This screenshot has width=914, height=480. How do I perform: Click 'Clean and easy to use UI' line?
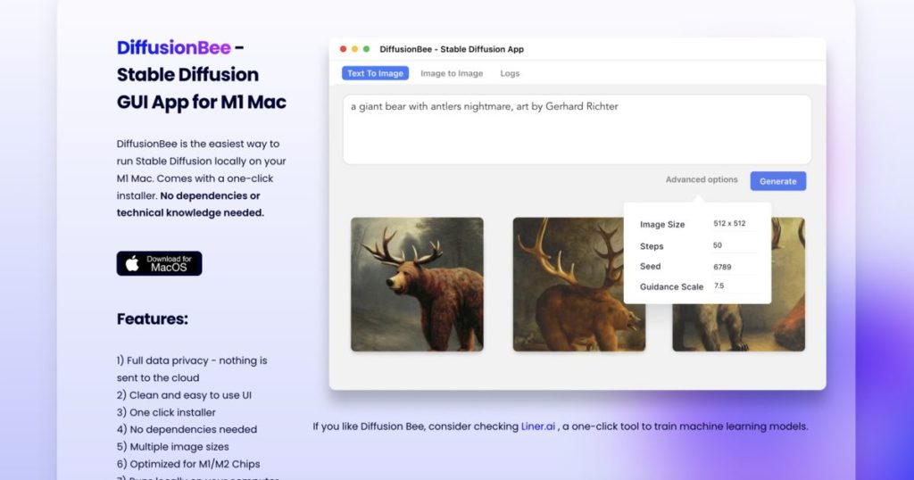click(x=184, y=395)
